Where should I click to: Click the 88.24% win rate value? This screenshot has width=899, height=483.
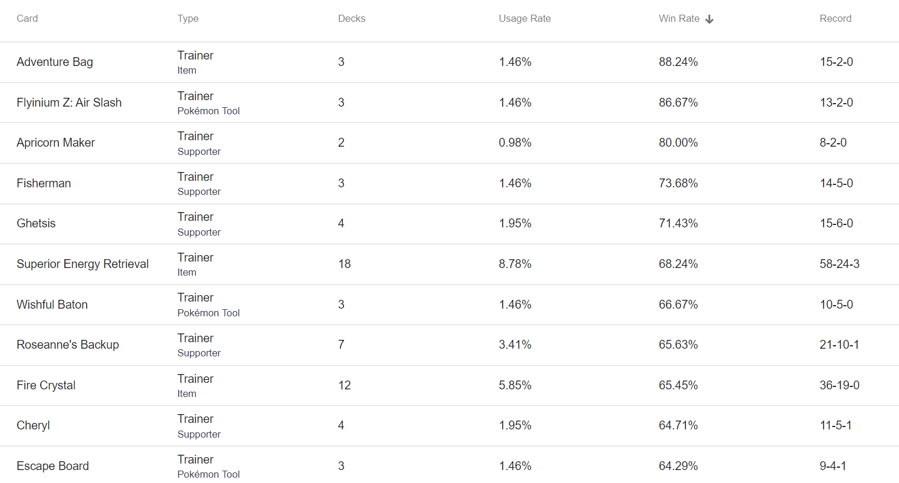[678, 62]
